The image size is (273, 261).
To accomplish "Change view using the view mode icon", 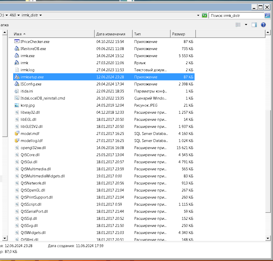I will point(238,25).
